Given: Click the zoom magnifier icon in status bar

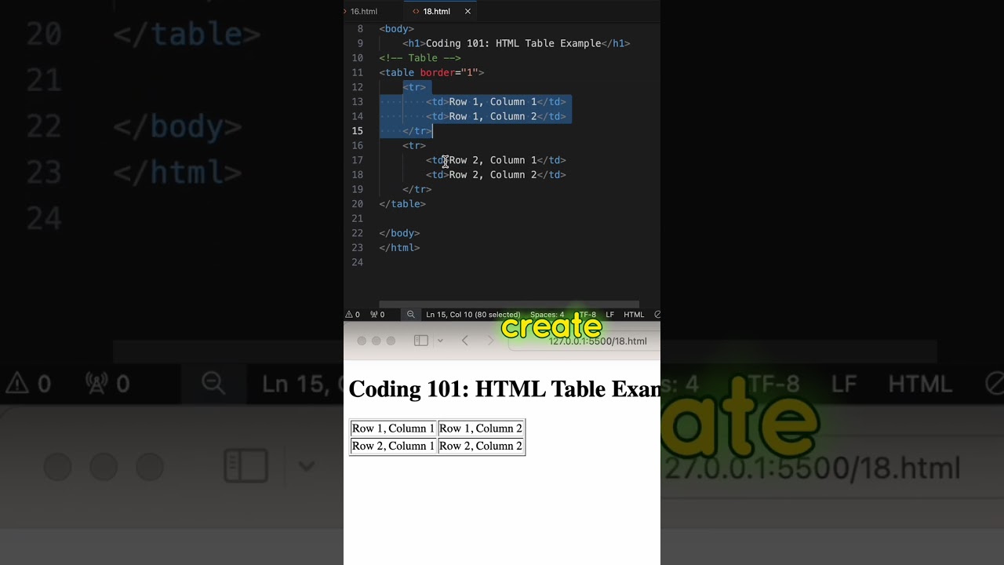Looking at the screenshot, I should pos(410,315).
